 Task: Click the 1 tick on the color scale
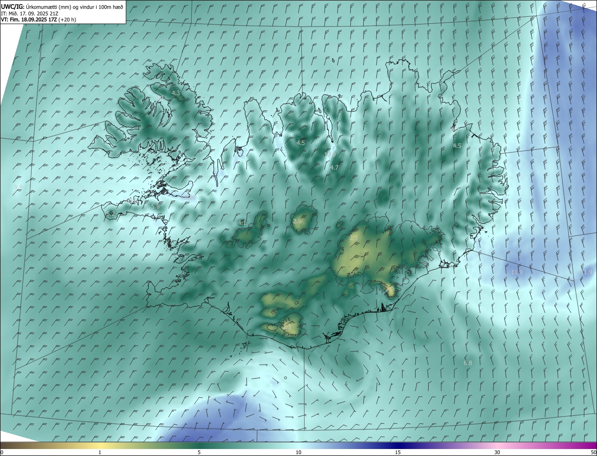100,452
